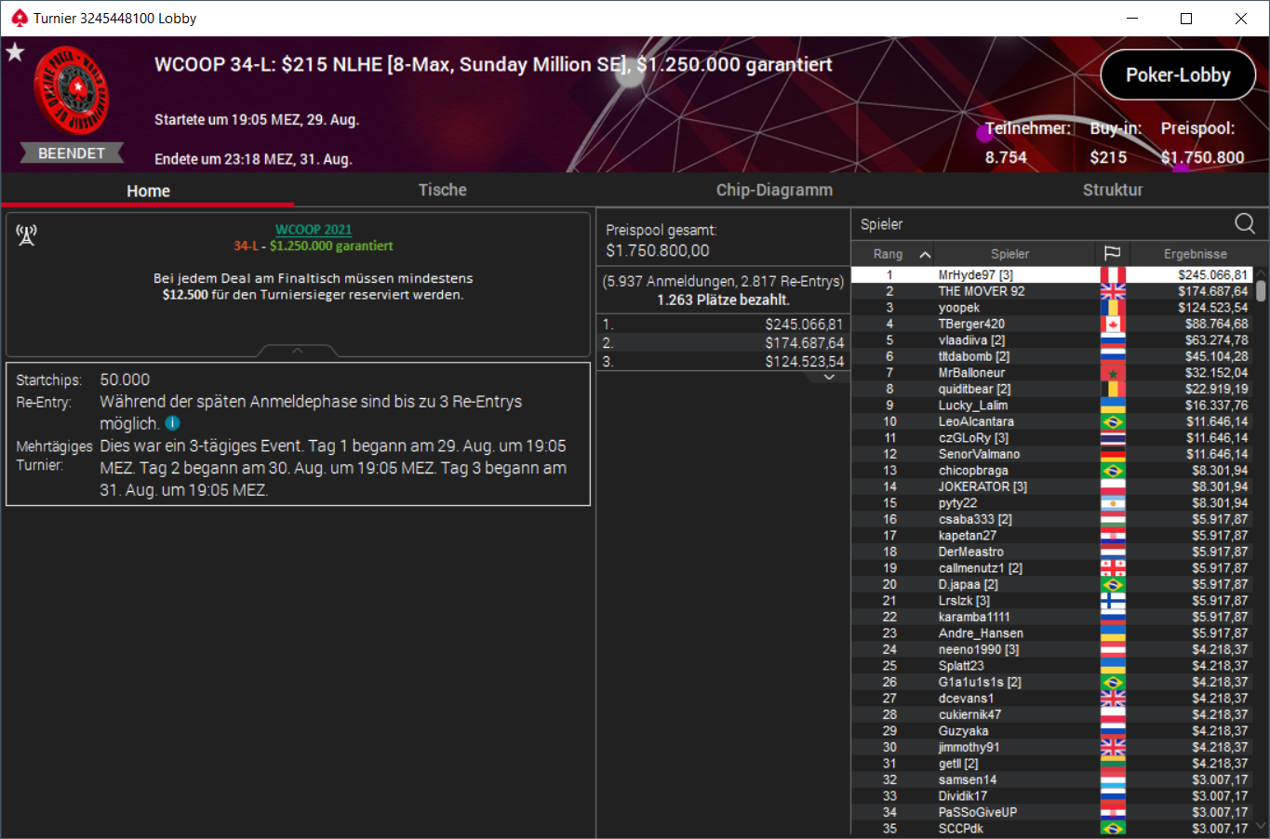Screen dimensions: 1270x839
Task: Follow the WCOOP 2021 link
Action: 314,230
